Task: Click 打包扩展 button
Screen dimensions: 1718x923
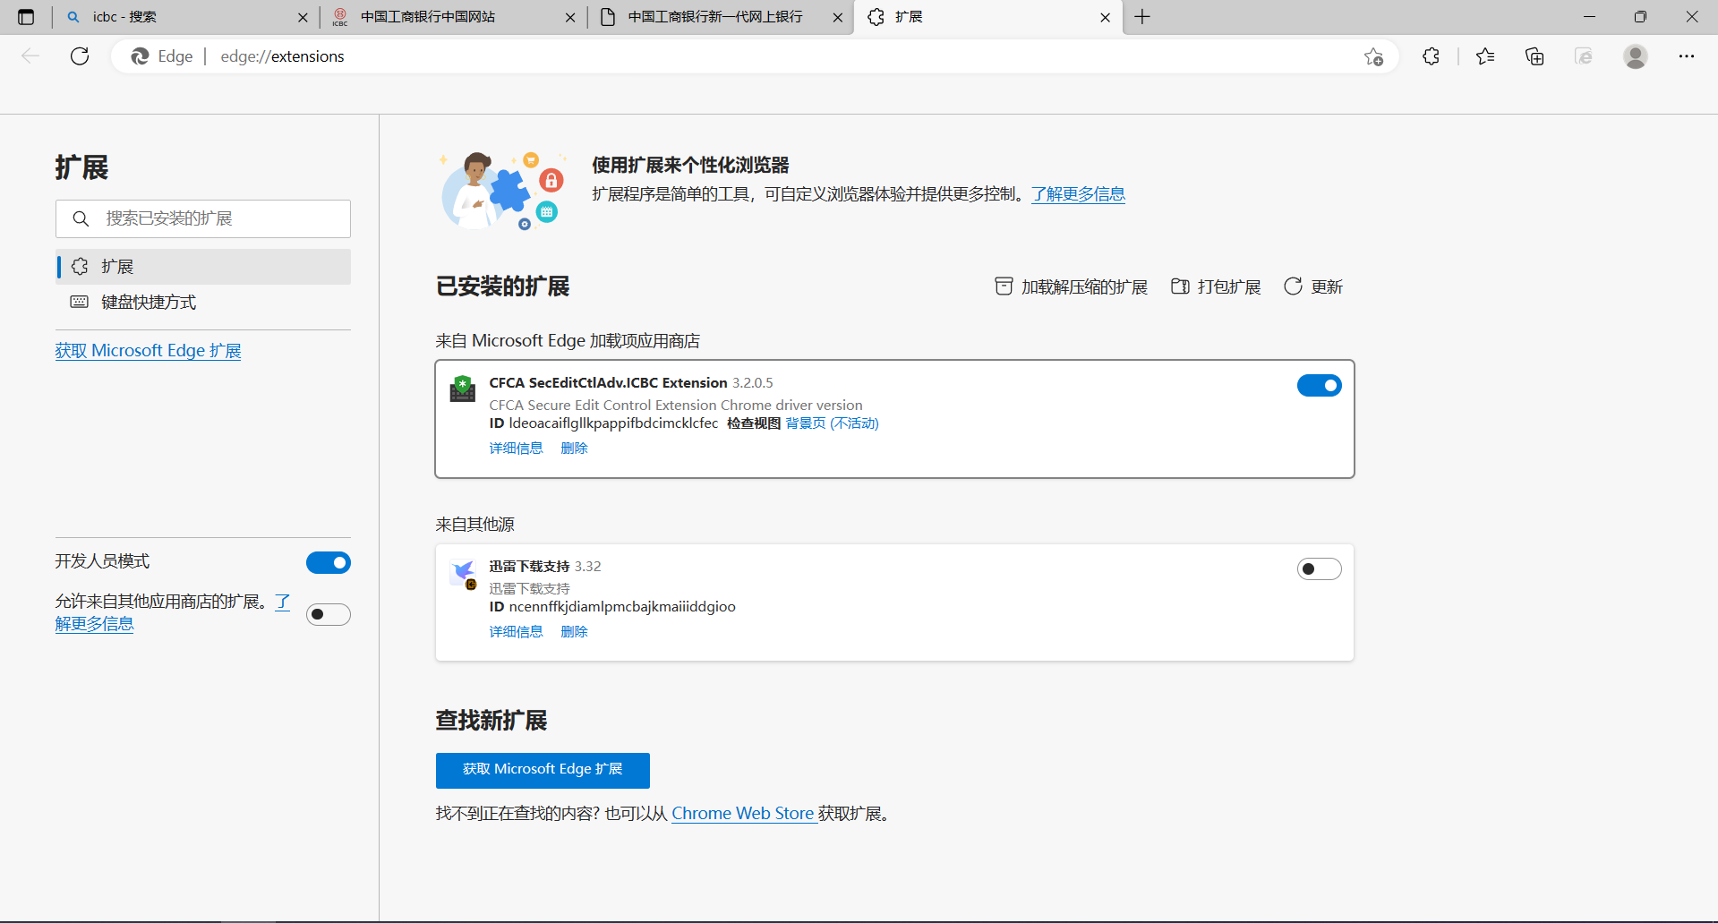Action: point(1216,286)
